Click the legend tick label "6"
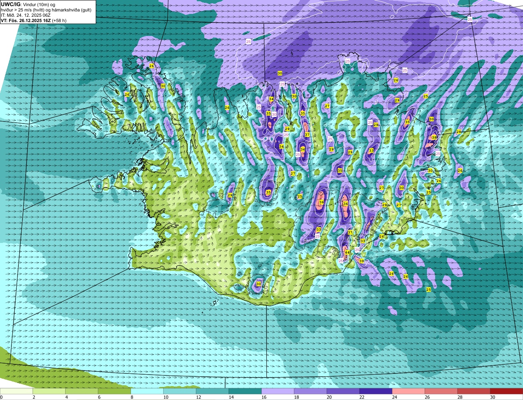The height and width of the screenshot is (400, 523). tap(99, 397)
